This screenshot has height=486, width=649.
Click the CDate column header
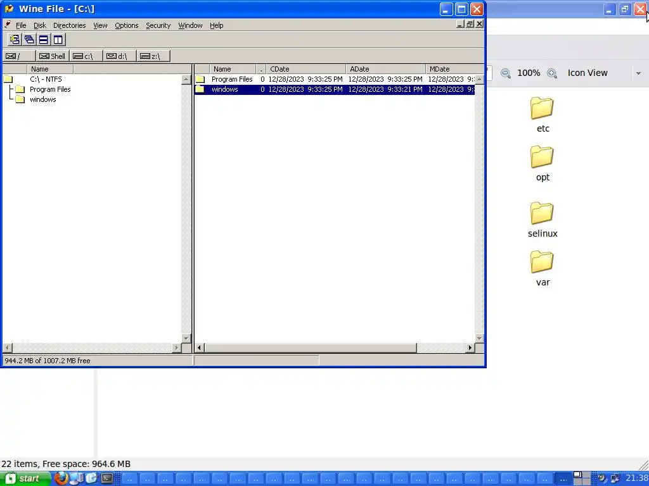point(306,69)
